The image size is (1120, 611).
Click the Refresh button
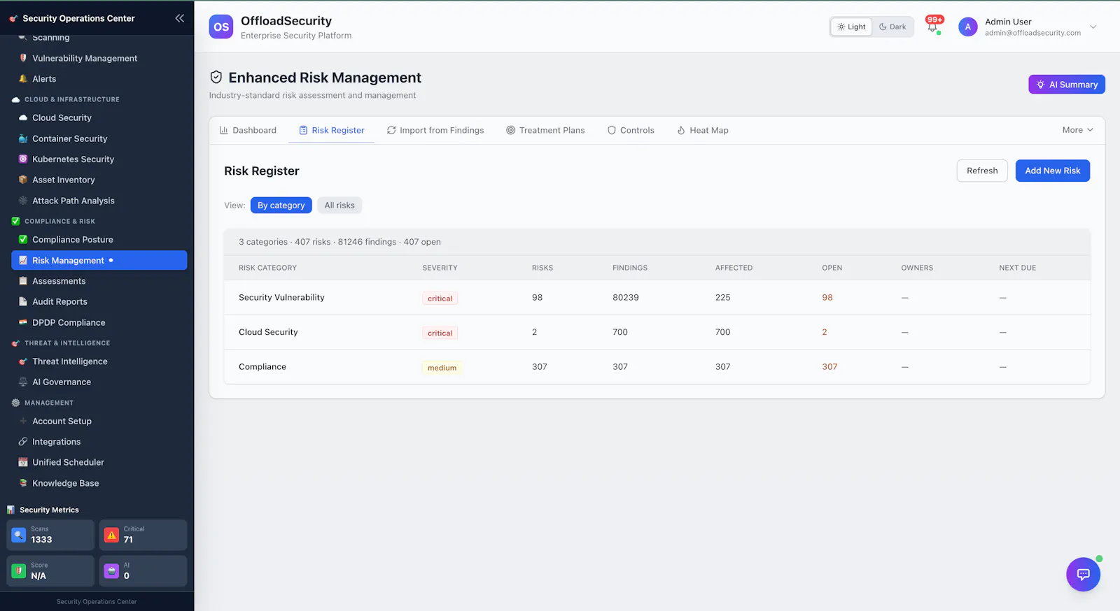982,171
